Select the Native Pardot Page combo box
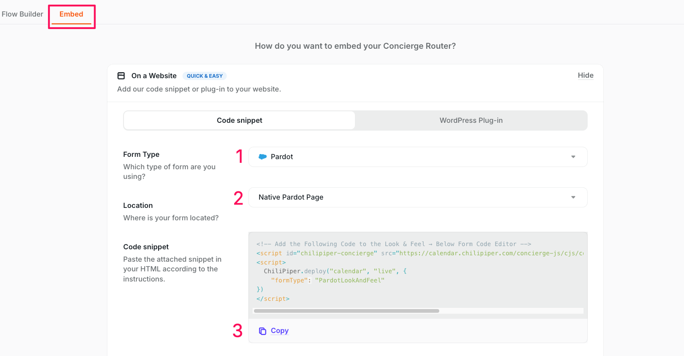684x356 pixels. [x=418, y=197]
